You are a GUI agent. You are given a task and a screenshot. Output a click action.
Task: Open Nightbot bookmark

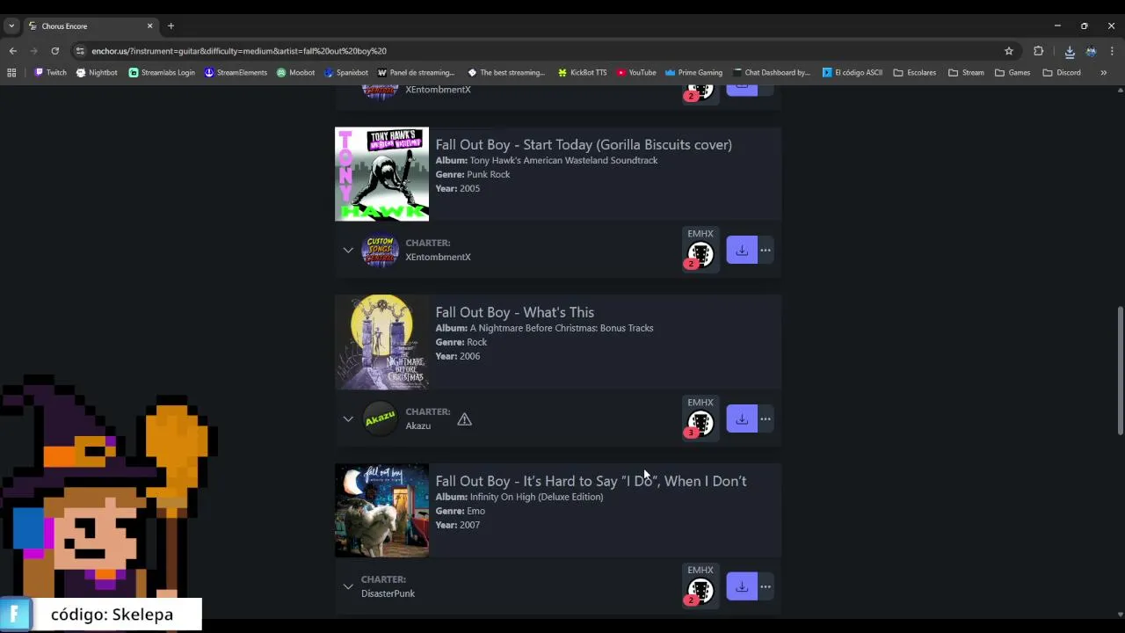click(x=97, y=73)
